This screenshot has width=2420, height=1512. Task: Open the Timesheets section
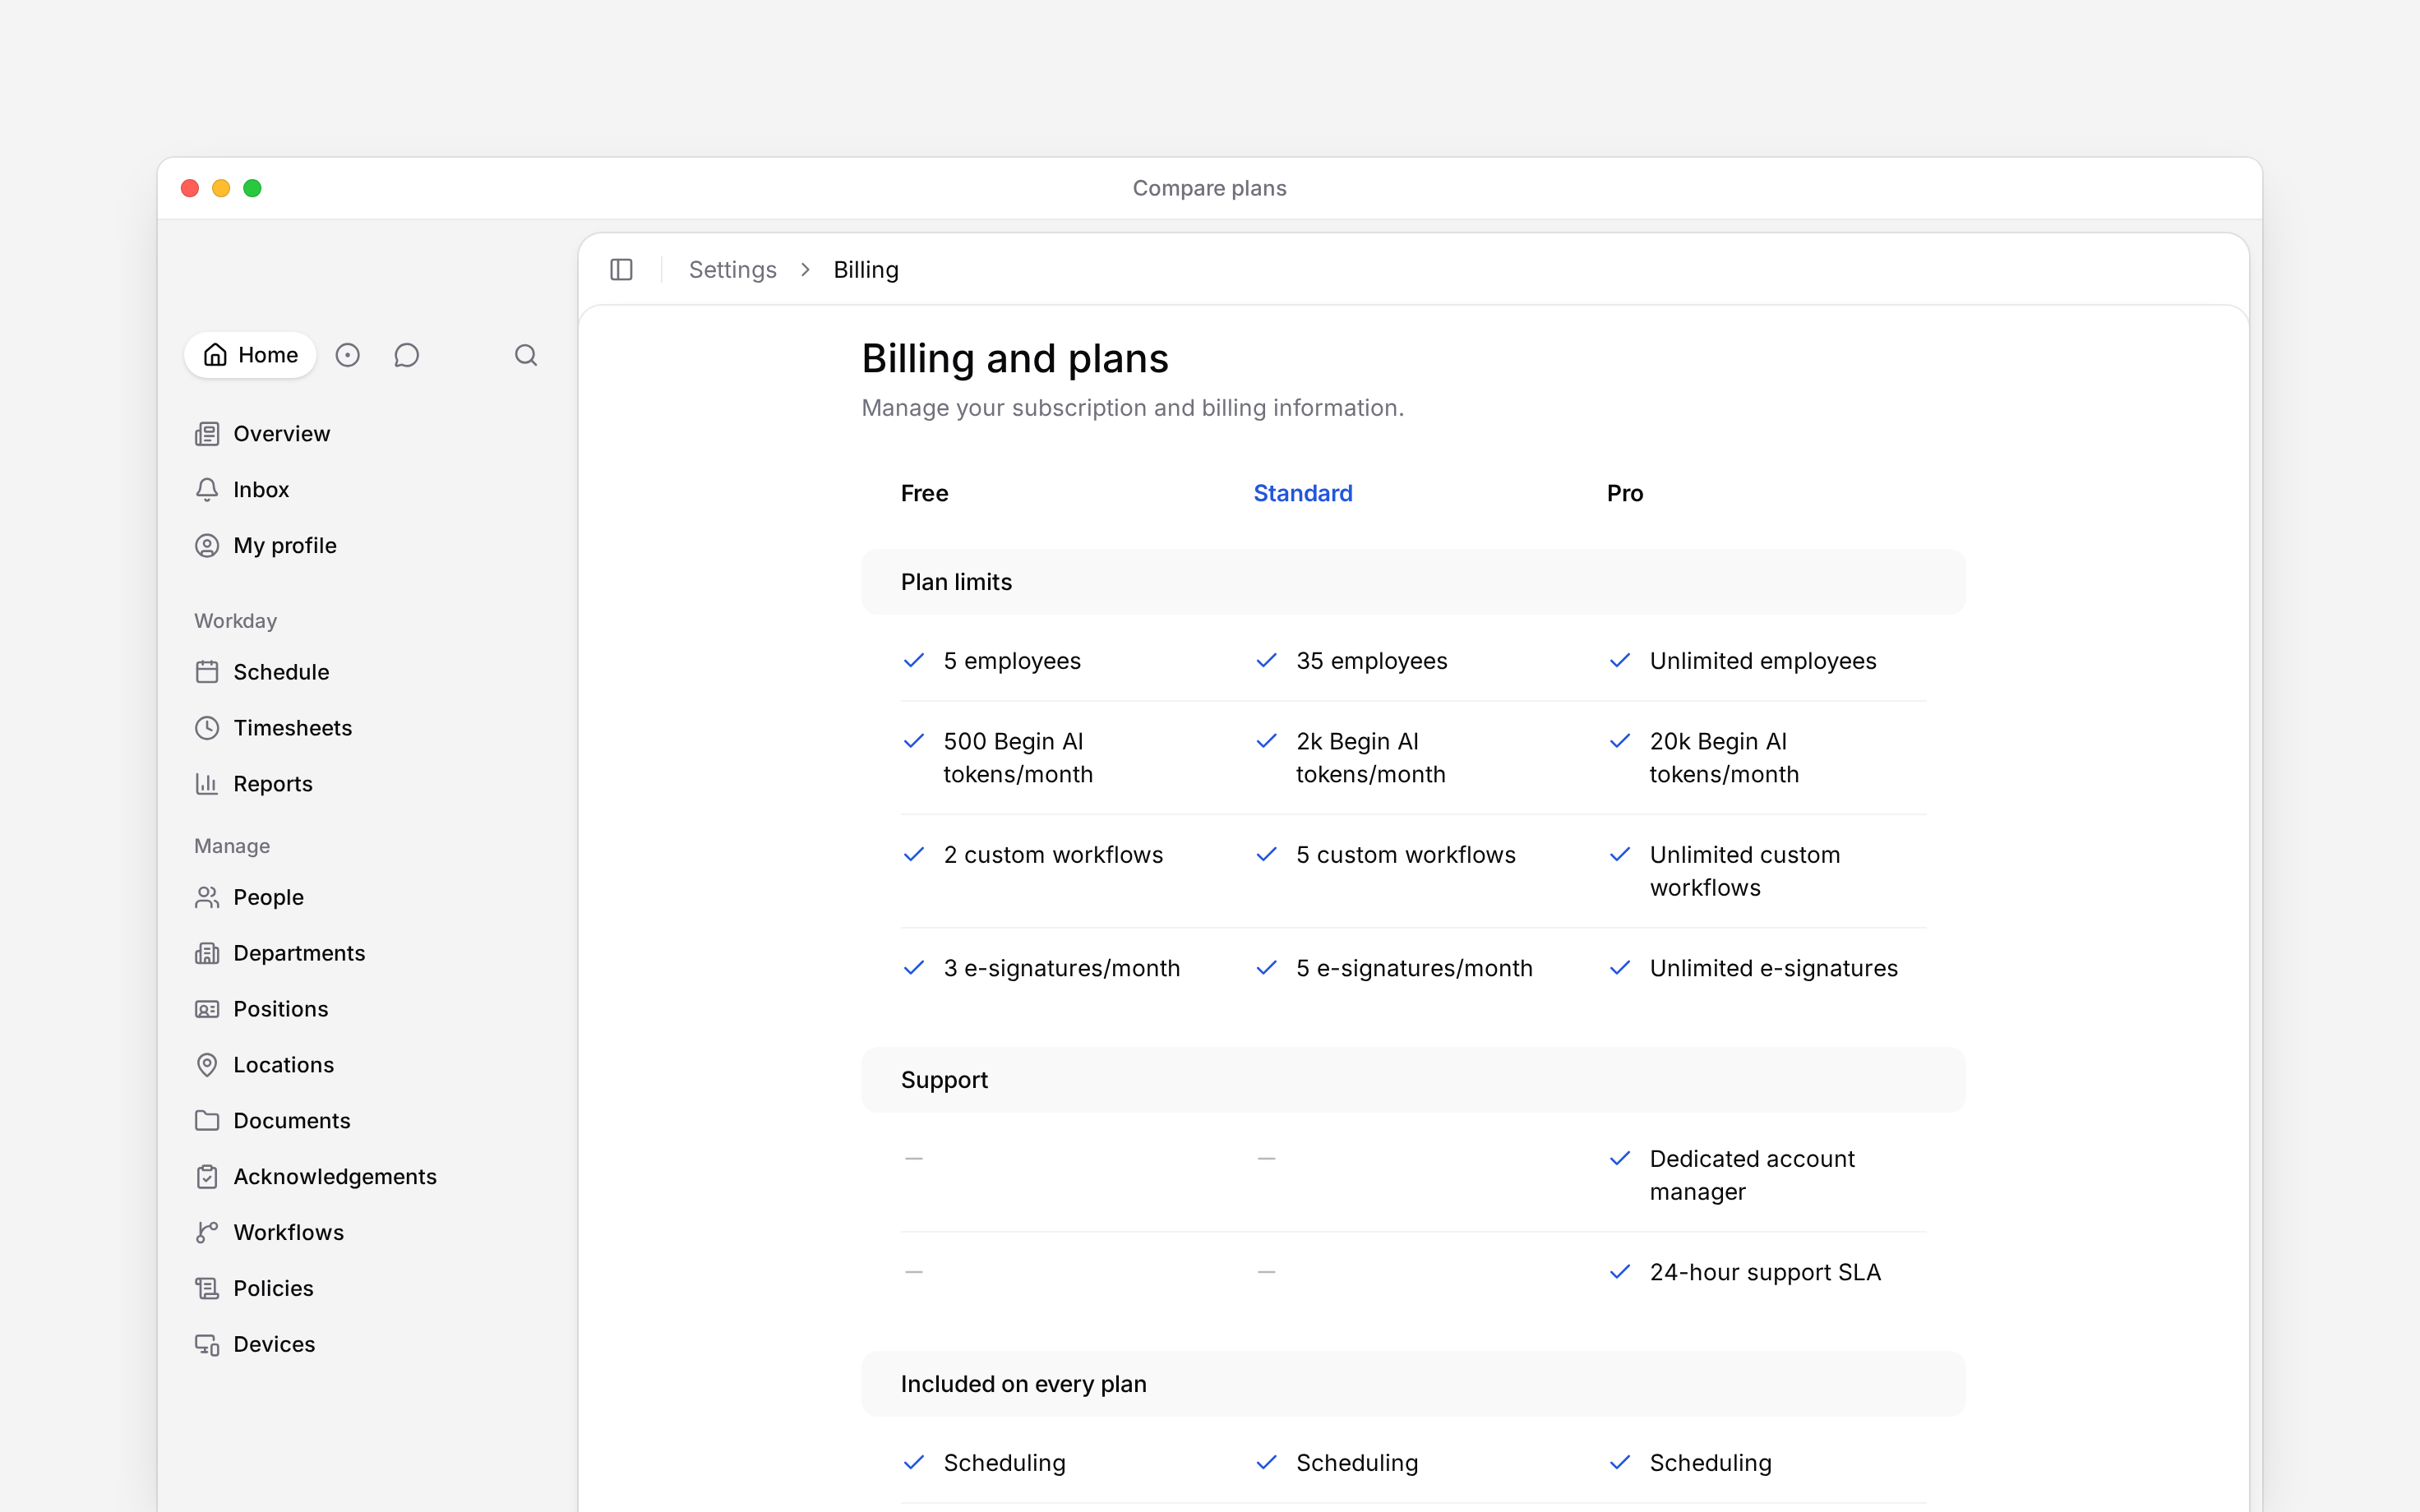(293, 728)
